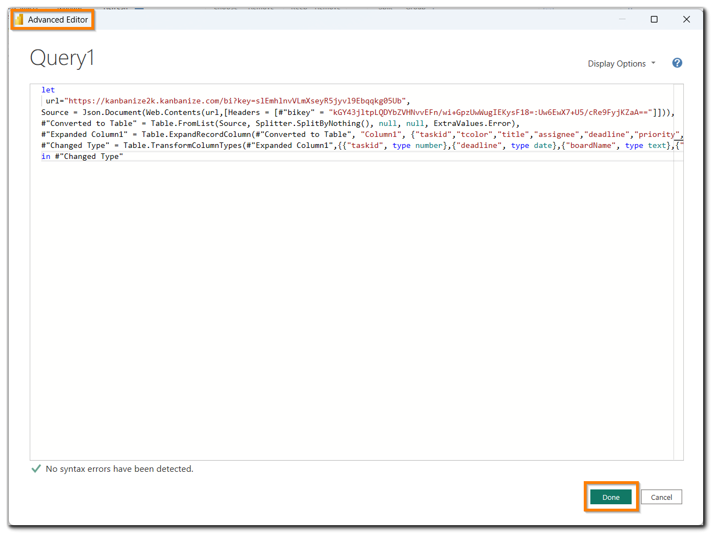Click the green syntax check mark icon
The width and height of the screenshot is (718, 540).
pyautogui.click(x=36, y=469)
